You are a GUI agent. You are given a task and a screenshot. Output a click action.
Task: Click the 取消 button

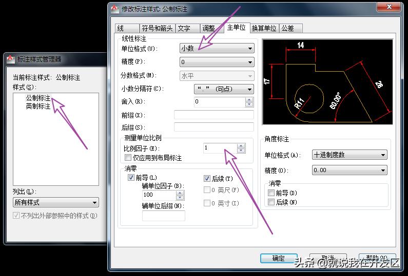(328, 258)
